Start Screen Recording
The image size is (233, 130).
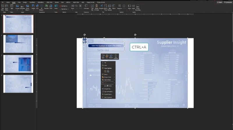point(138,8)
